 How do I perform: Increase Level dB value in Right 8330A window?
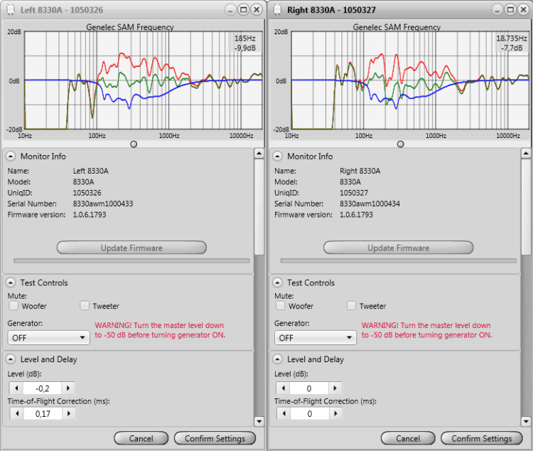click(x=335, y=388)
